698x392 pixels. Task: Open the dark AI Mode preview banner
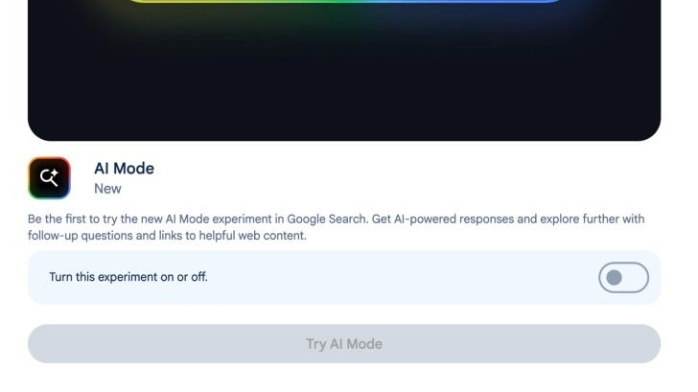click(x=344, y=70)
